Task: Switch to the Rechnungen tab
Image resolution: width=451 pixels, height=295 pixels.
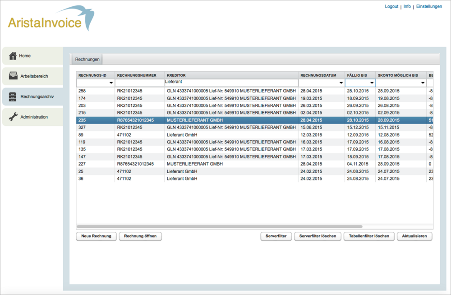Action: [x=87, y=59]
